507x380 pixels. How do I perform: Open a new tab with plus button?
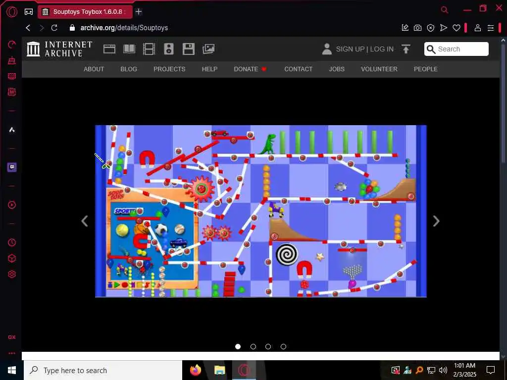(139, 12)
